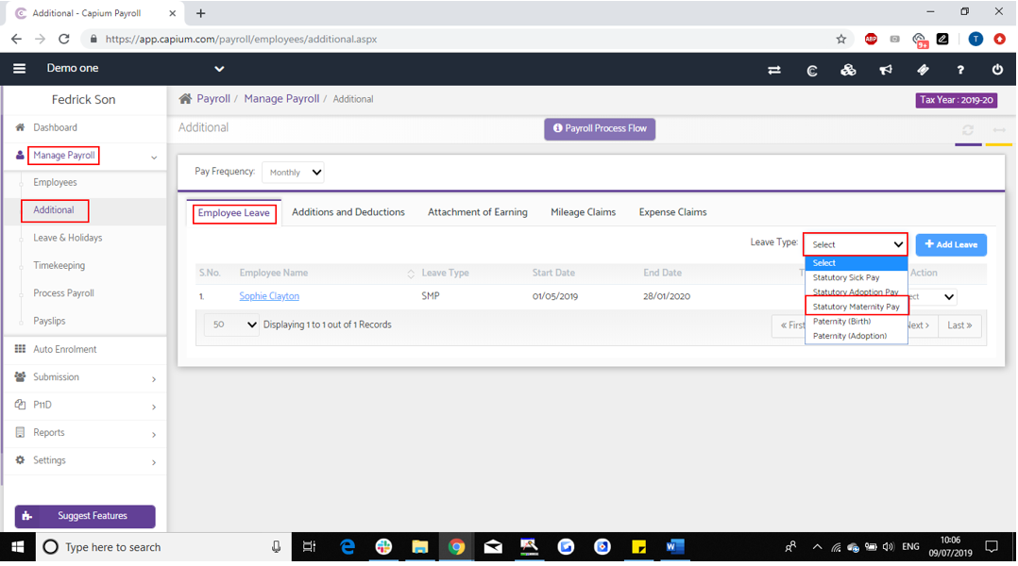Switch to Employee Leave tab

click(234, 212)
